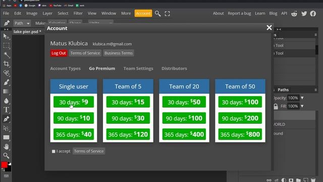This screenshot has width=323, height=182.
Task: Open the Twitter link icon
Action: [x=304, y=14]
